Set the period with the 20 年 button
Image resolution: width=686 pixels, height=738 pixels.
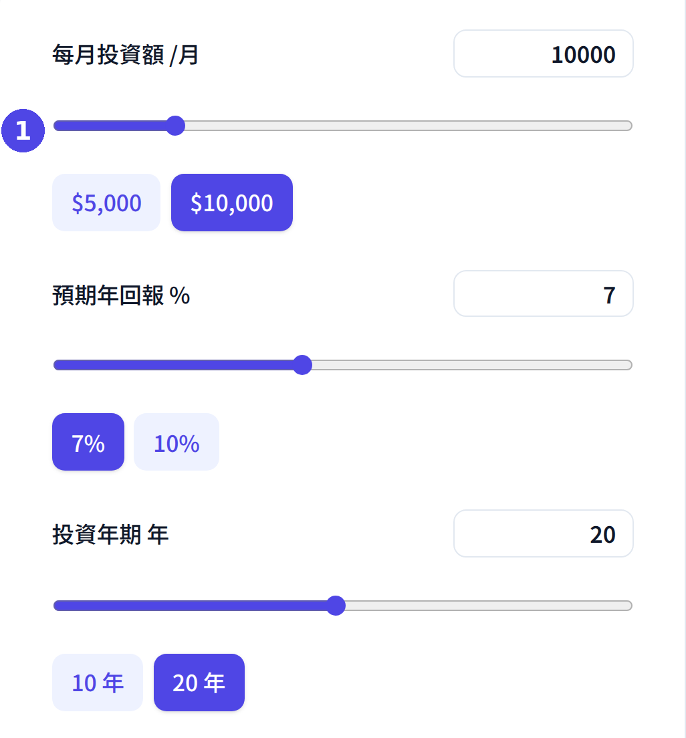click(199, 682)
